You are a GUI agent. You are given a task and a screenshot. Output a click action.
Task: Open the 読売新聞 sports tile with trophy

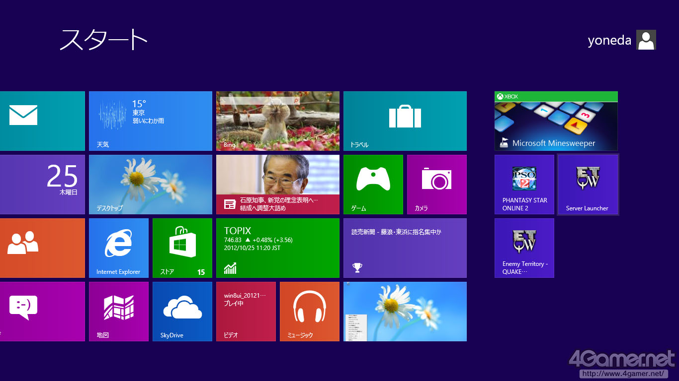point(405,248)
